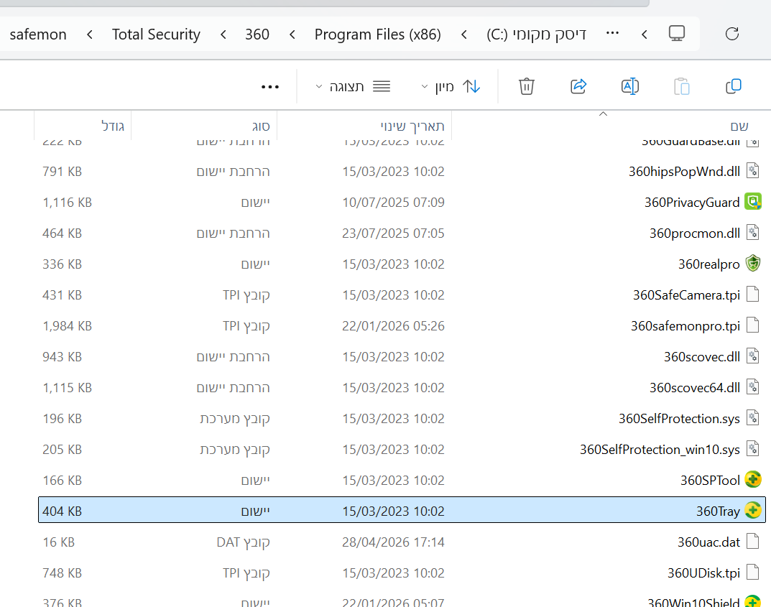This screenshot has width=771, height=607.
Task: Click the 360hipsPopWnd.dll file icon
Action: point(752,171)
